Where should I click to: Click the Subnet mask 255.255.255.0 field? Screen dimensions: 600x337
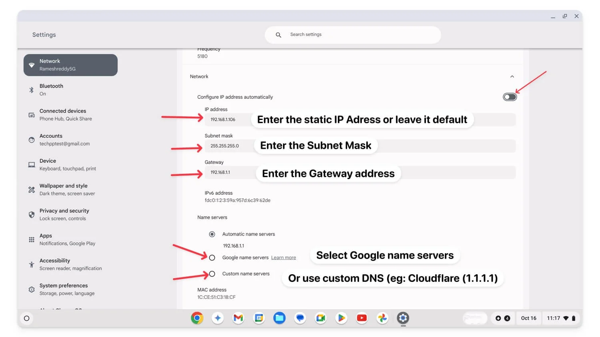click(x=360, y=146)
